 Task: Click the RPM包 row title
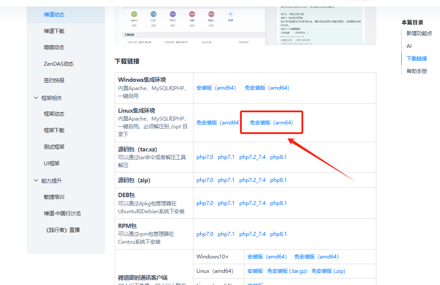coord(127,226)
